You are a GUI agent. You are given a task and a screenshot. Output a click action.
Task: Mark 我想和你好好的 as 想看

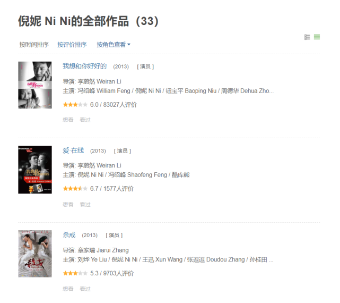(x=68, y=120)
